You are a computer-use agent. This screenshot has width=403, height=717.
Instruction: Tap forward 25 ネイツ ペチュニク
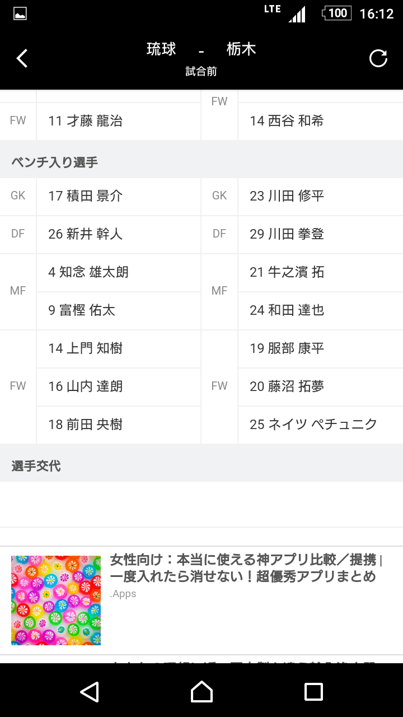point(313,425)
